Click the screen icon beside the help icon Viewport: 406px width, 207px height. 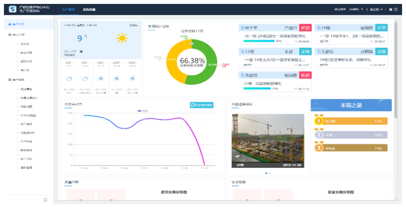390,10
